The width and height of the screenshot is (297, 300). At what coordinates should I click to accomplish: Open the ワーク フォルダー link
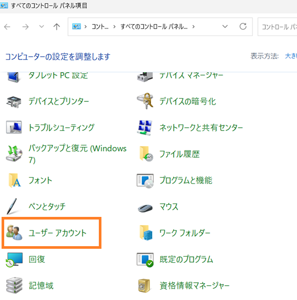click(x=185, y=233)
